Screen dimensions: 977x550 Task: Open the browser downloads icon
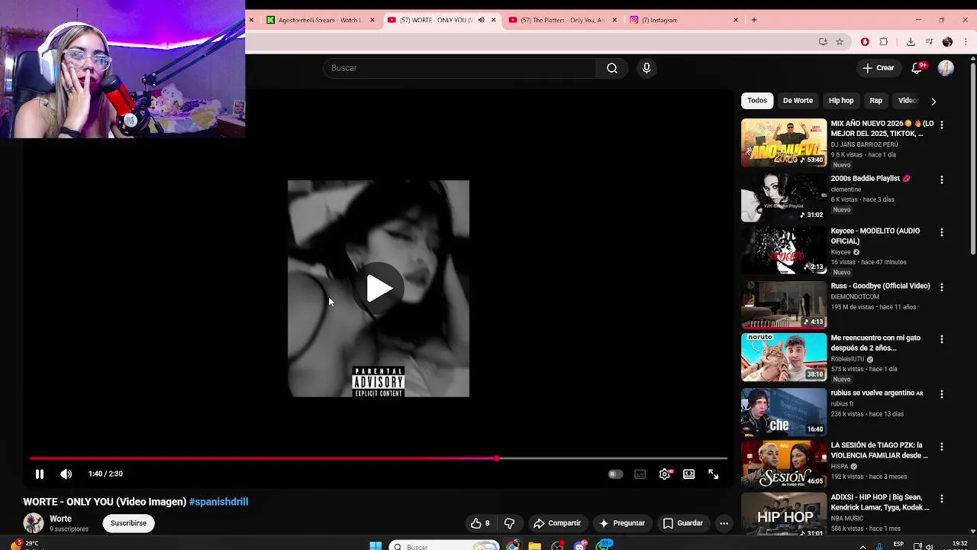tap(911, 42)
